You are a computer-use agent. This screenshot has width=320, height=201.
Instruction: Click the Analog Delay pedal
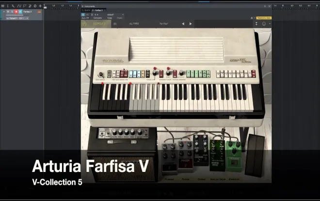click(217, 155)
